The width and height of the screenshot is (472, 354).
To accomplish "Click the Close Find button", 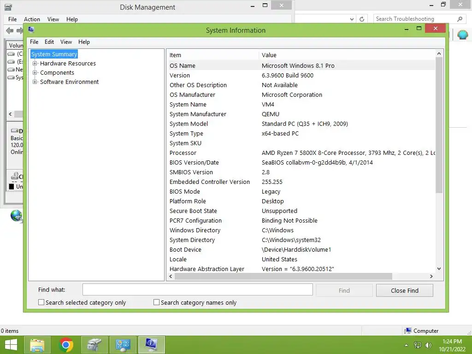I will coord(405,290).
